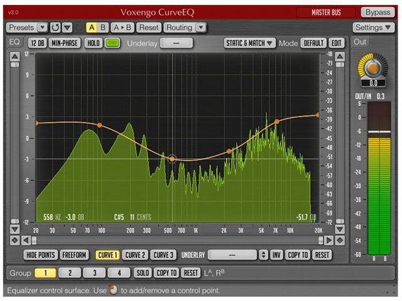The width and height of the screenshot is (402, 301).
Task: Select the control point near 2K
Action: point(229,152)
